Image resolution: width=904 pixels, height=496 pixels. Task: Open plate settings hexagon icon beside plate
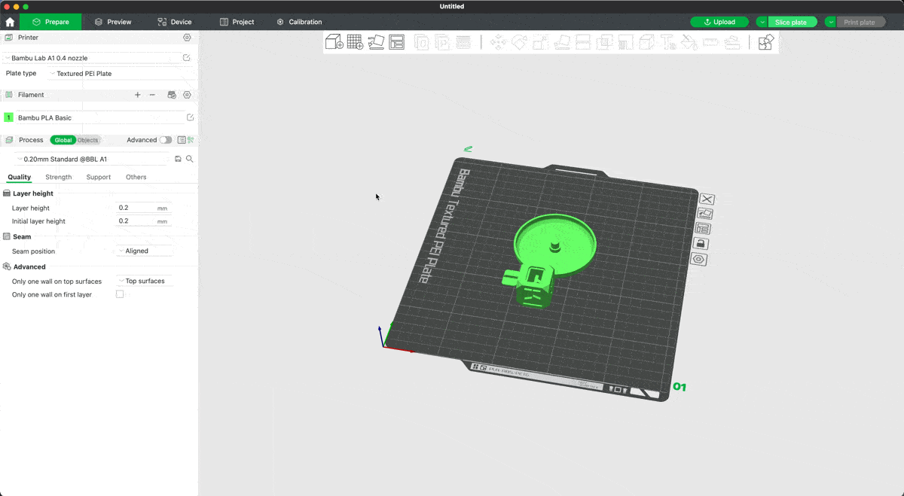pos(700,259)
